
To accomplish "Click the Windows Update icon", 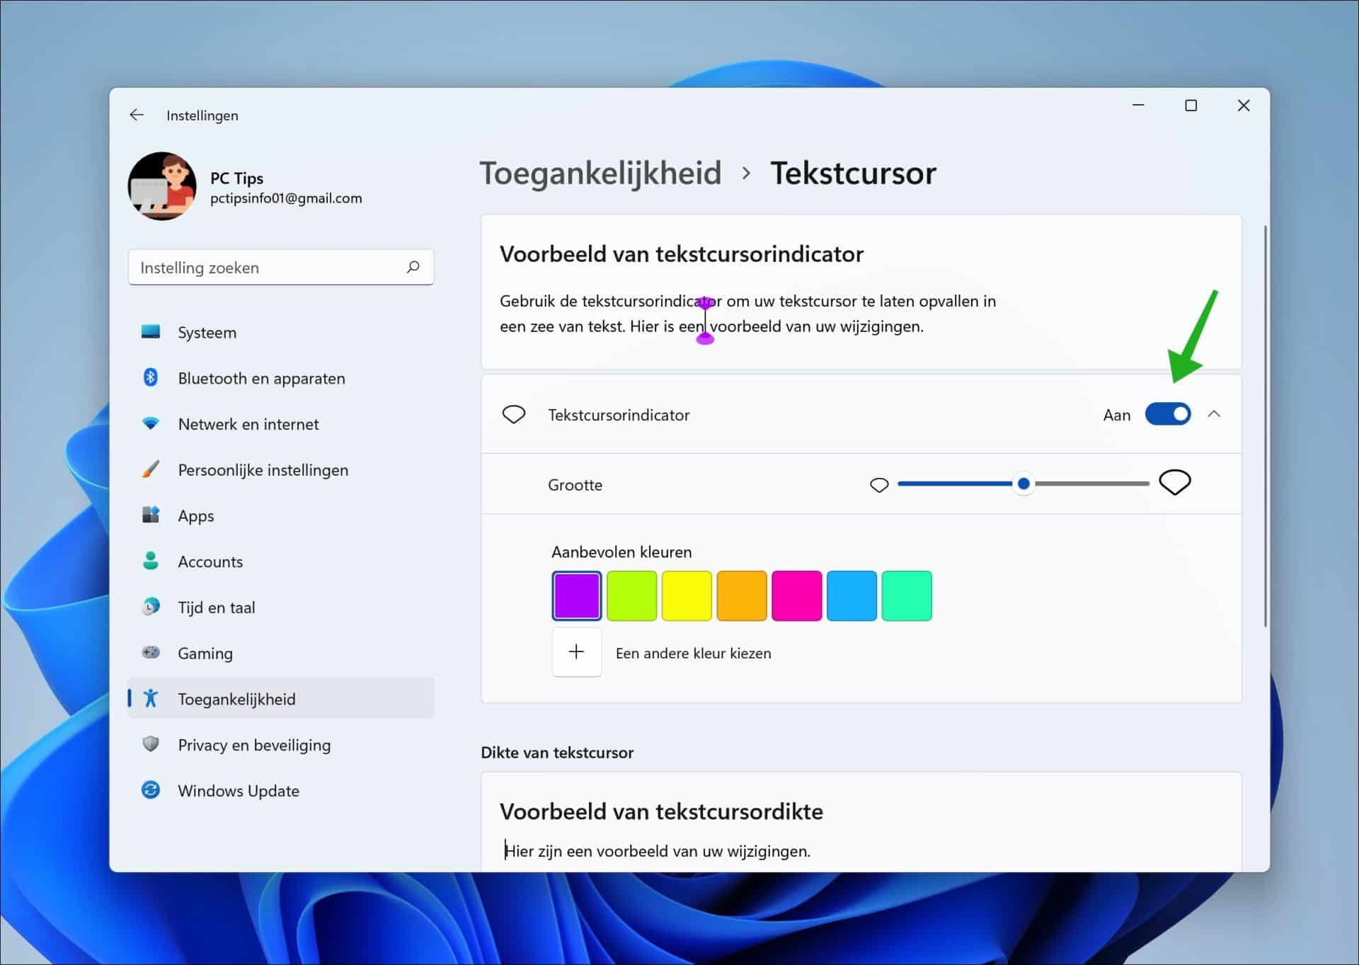I will pyautogui.click(x=151, y=790).
